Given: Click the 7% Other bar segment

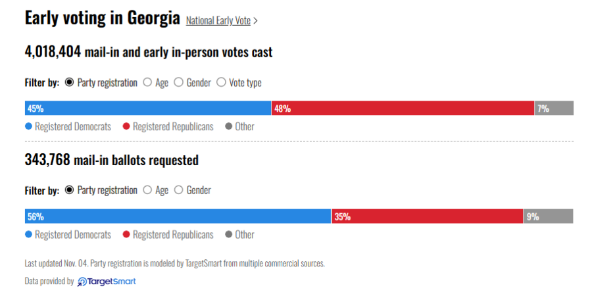Looking at the screenshot, I should 554,108.
